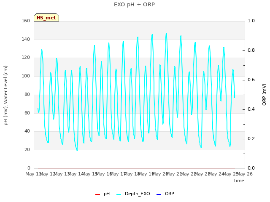Click the lowest Depth_EXO trough near May 14
Image resolution: width=270 pixels, height=202 pixels.
pyautogui.click(x=77, y=151)
